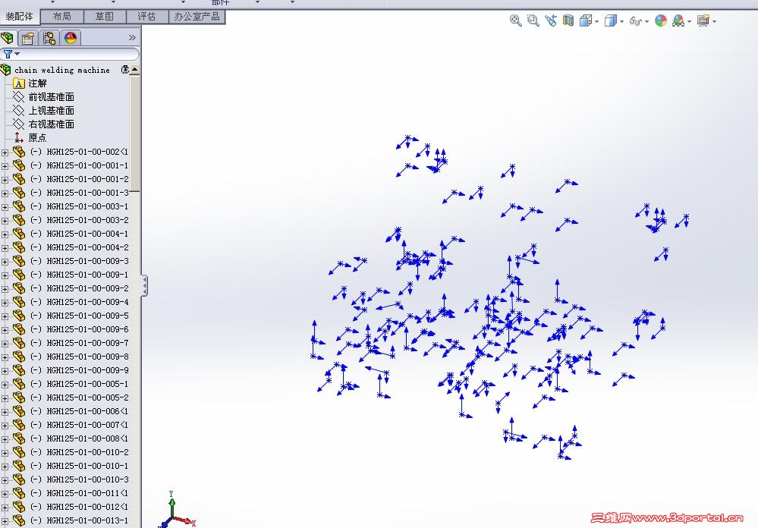Select part HGH125-01-00-009-3

(x=79, y=261)
